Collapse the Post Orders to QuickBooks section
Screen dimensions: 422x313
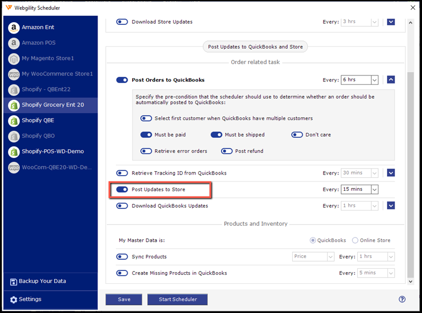[x=391, y=80]
